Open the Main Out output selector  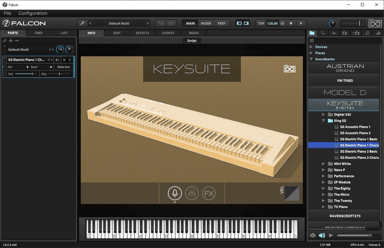pyautogui.click(x=64, y=67)
